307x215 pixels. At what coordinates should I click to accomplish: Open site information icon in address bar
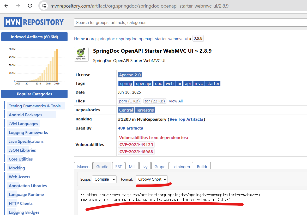(44, 6)
